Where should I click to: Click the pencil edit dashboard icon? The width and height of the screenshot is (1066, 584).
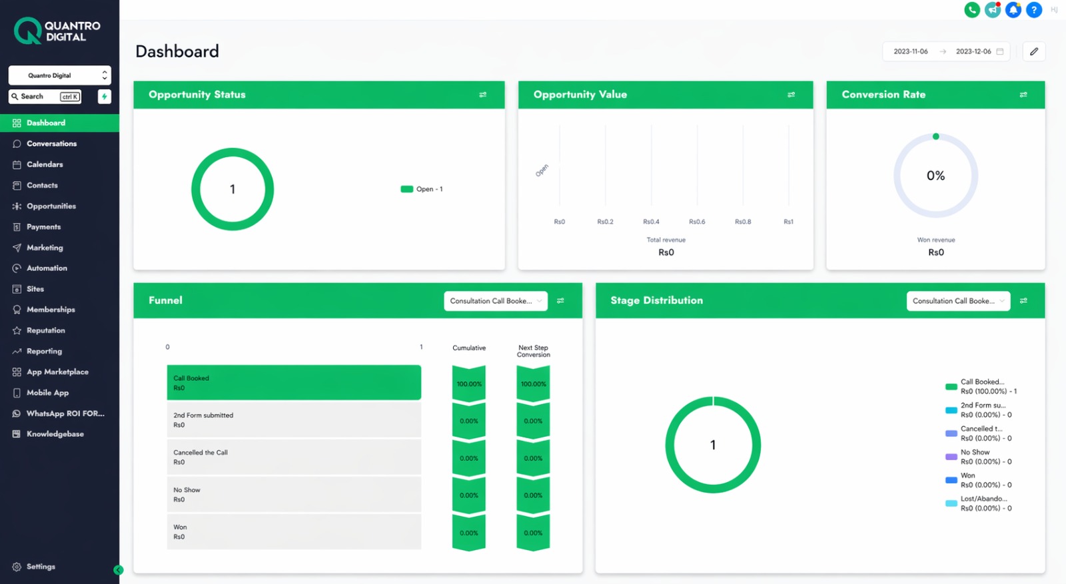click(x=1034, y=51)
